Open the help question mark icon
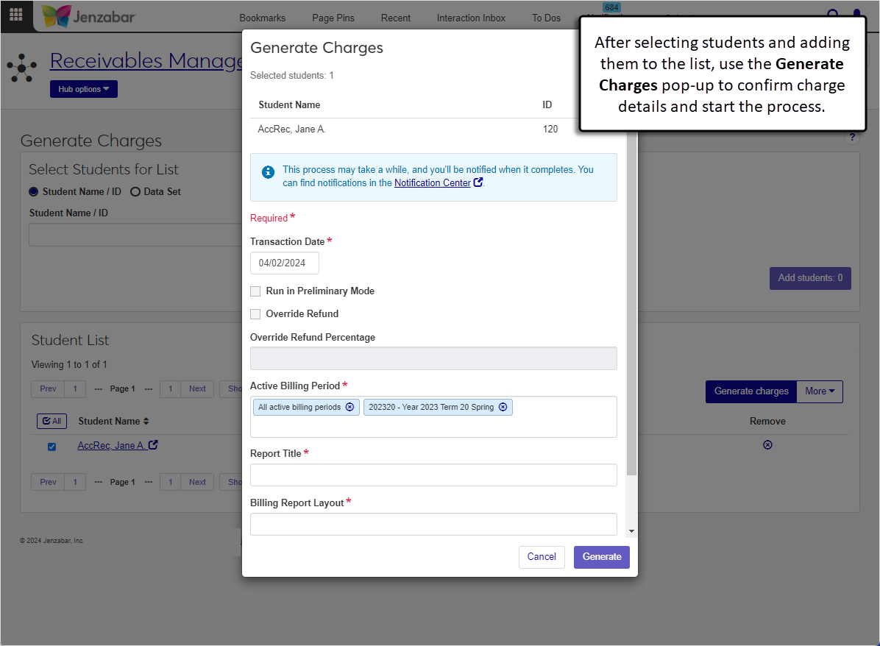This screenshot has height=646, width=880. click(x=852, y=138)
